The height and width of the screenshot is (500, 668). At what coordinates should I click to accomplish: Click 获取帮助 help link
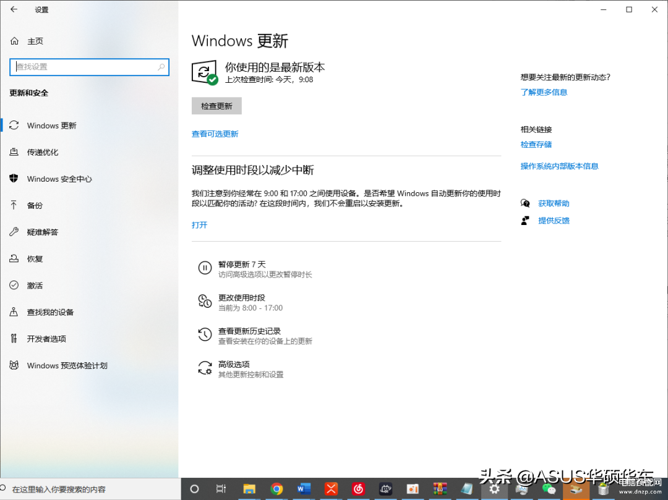(x=554, y=203)
